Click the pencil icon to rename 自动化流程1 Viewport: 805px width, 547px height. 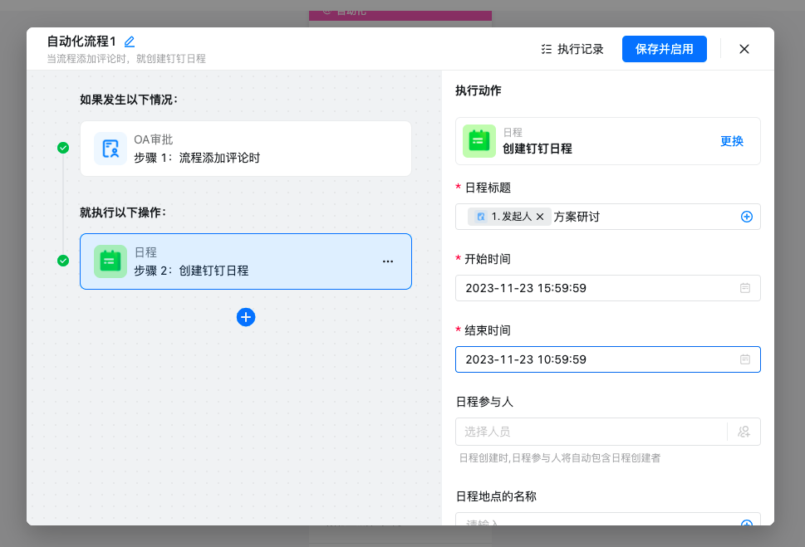point(130,42)
